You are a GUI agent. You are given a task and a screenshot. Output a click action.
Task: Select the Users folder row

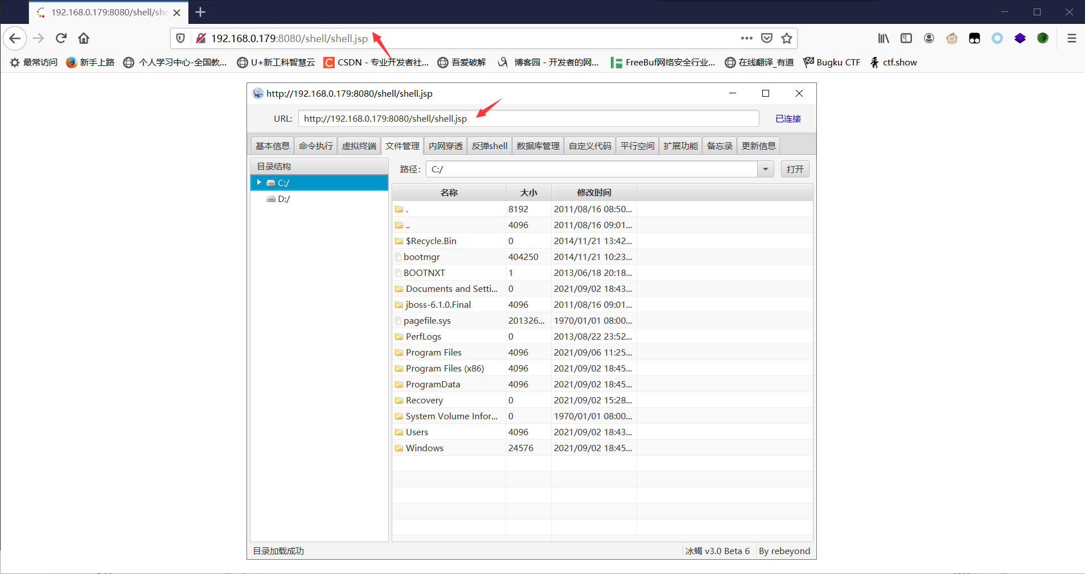pos(602,432)
